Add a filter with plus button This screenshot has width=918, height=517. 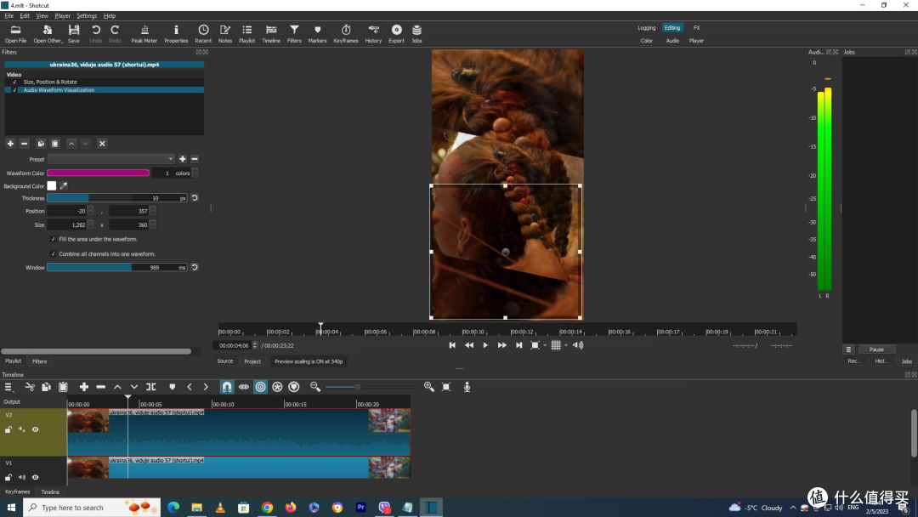pyautogui.click(x=10, y=144)
